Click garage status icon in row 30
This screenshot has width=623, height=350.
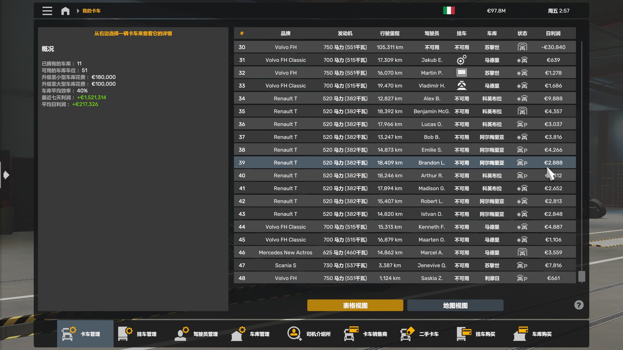[522, 47]
